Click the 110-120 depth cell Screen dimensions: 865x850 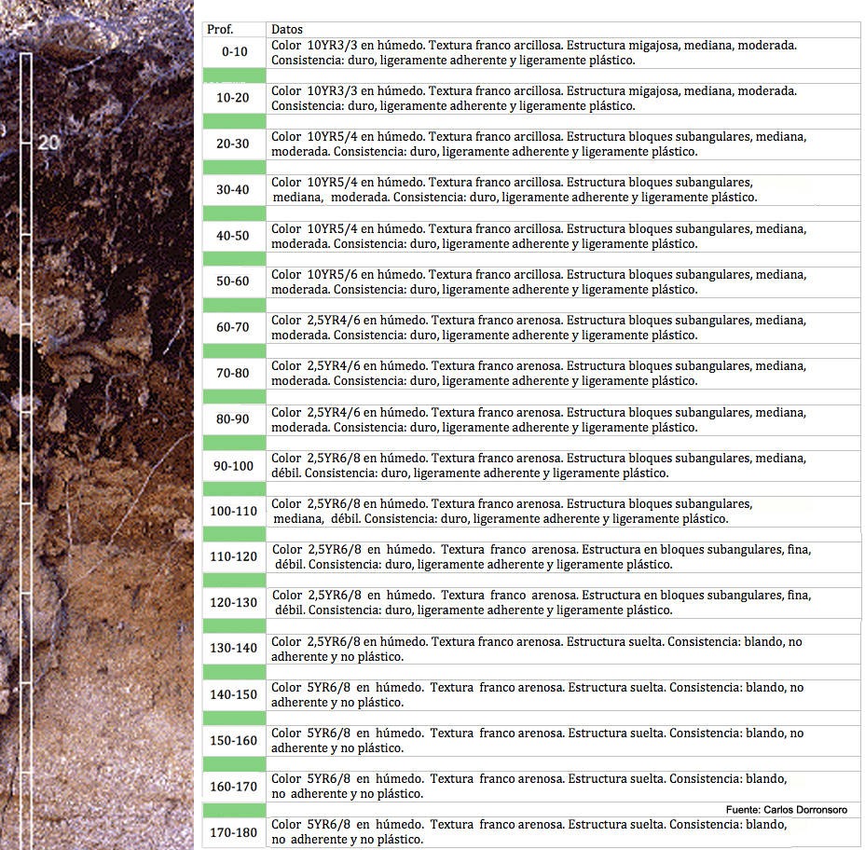(234, 557)
